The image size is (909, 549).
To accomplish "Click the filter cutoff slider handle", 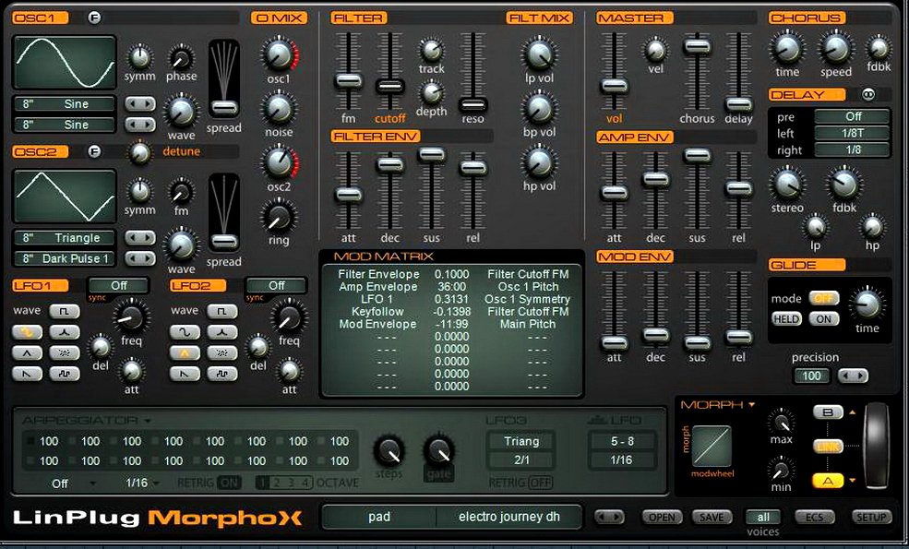I will pyautogui.click(x=390, y=87).
